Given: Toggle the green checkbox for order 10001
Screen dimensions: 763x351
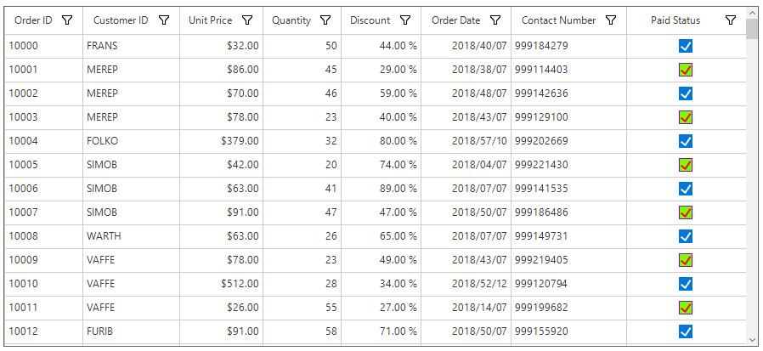Looking at the screenshot, I should coord(686,70).
